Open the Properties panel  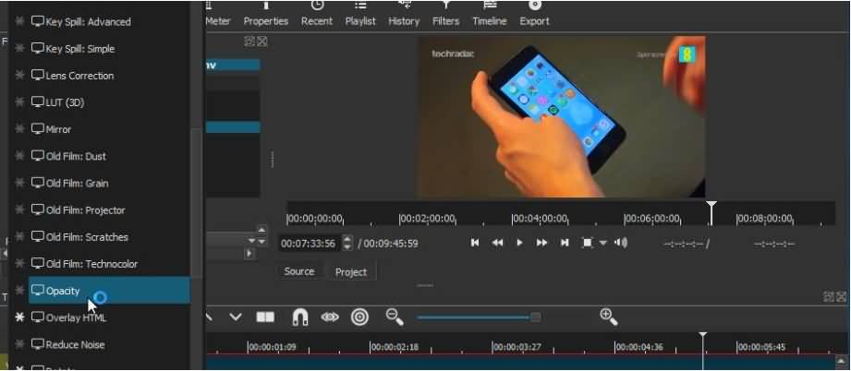(x=265, y=14)
